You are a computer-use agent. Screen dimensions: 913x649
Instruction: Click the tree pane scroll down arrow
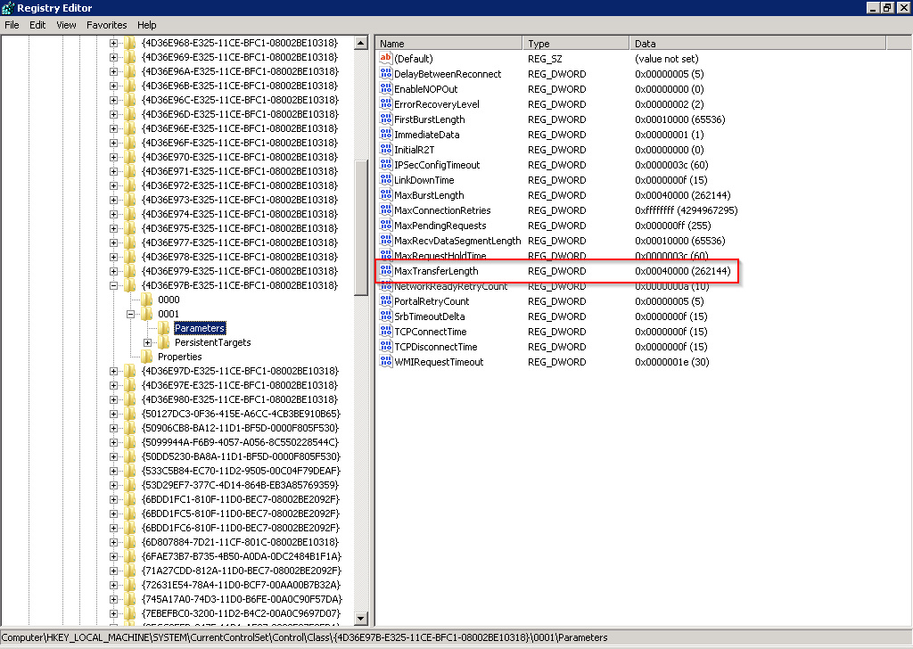pyautogui.click(x=361, y=619)
